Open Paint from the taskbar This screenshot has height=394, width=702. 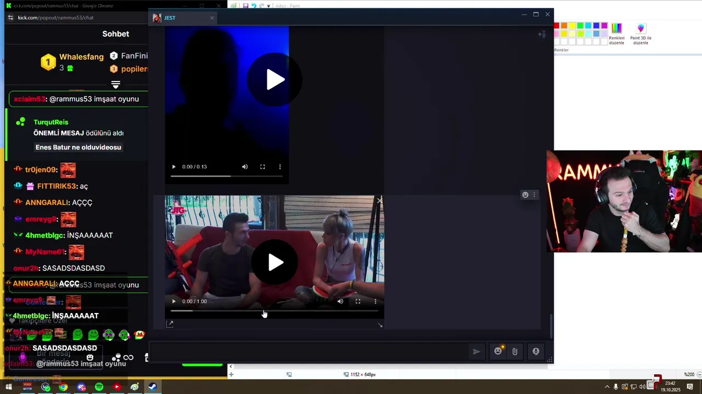point(134,387)
